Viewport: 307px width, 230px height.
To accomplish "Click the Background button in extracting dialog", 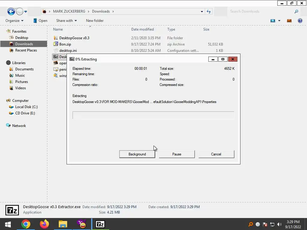I will [137, 154].
